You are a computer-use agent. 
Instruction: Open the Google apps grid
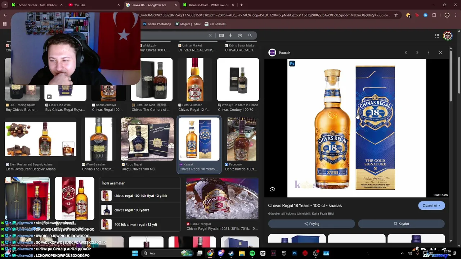pos(437,36)
